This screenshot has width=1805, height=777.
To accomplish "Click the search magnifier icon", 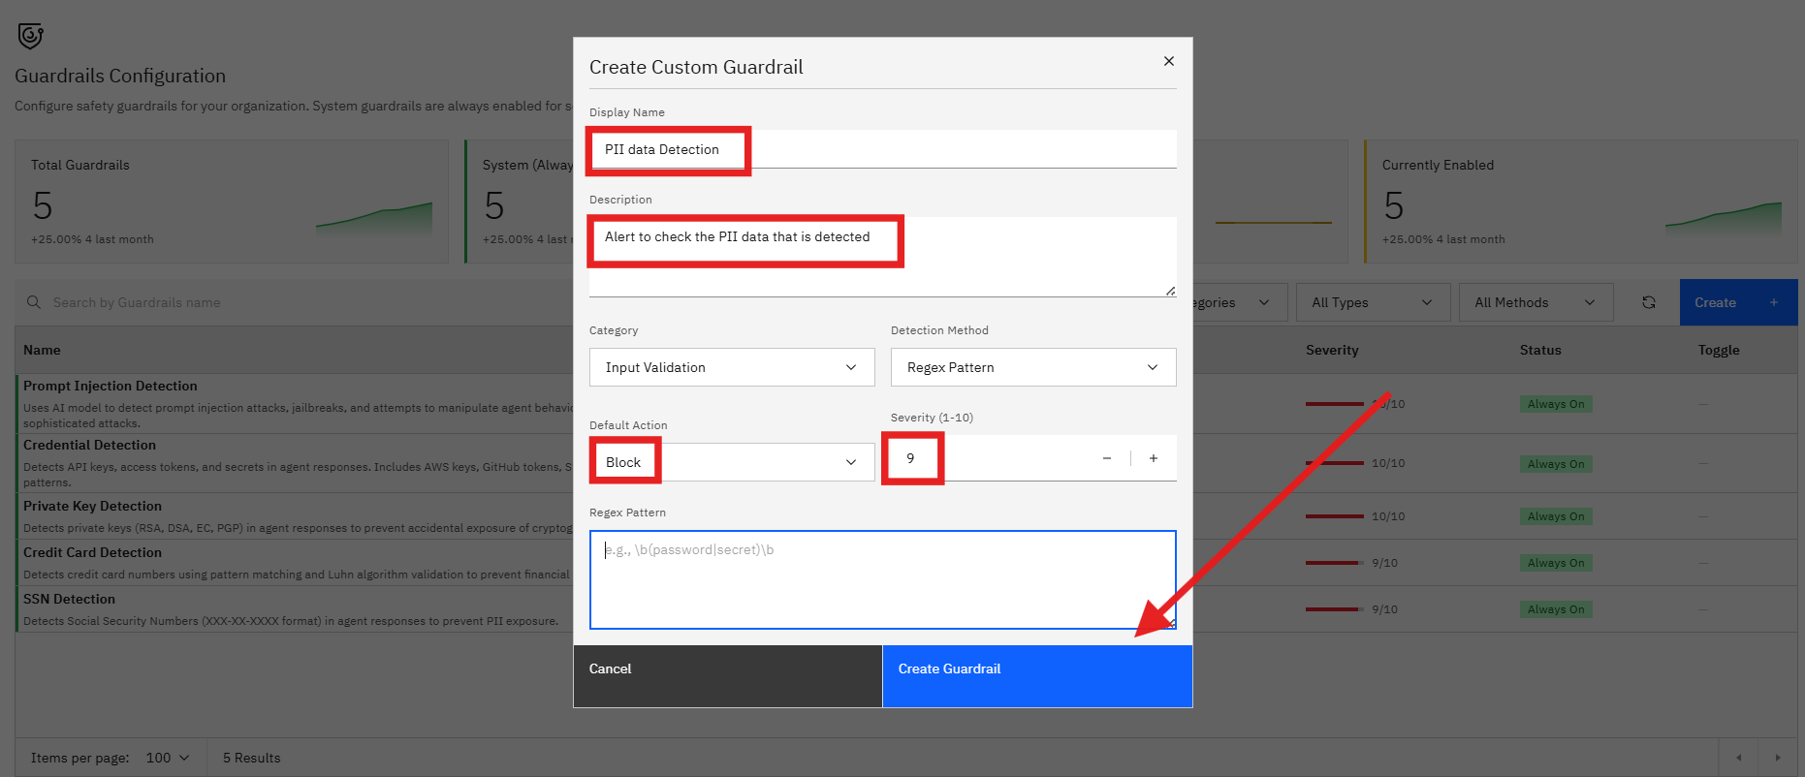I will [34, 302].
